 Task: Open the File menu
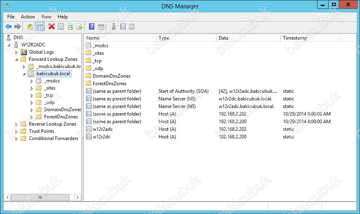(11, 17)
